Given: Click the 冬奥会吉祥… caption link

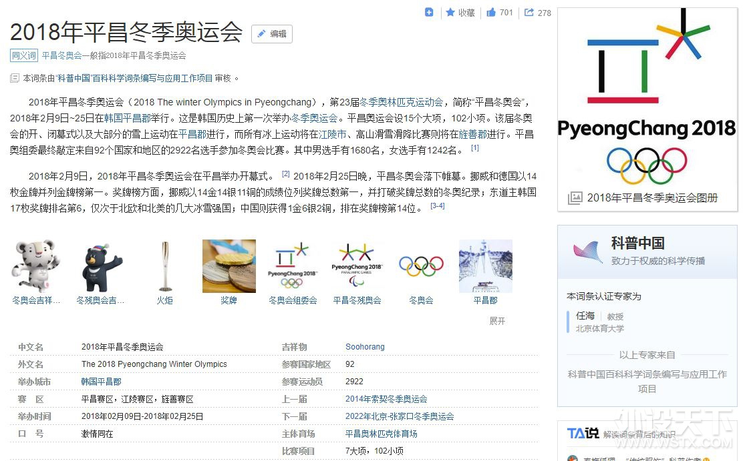Looking at the screenshot, I should click(x=36, y=300).
